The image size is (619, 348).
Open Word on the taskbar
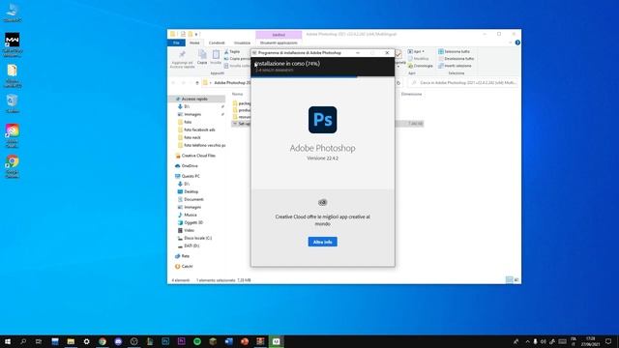point(228,341)
